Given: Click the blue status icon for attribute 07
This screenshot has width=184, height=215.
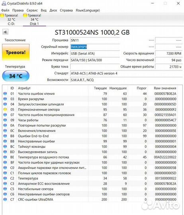Looking at the screenshot, I should point(5,115).
